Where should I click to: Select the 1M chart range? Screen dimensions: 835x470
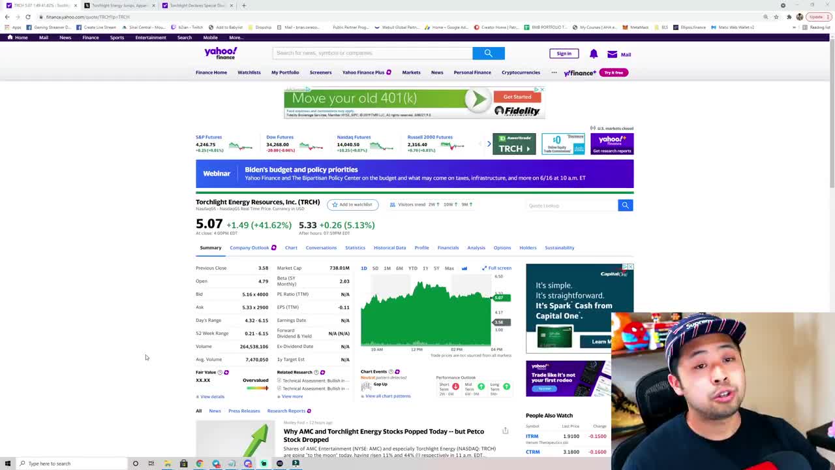[x=387, y=268]
